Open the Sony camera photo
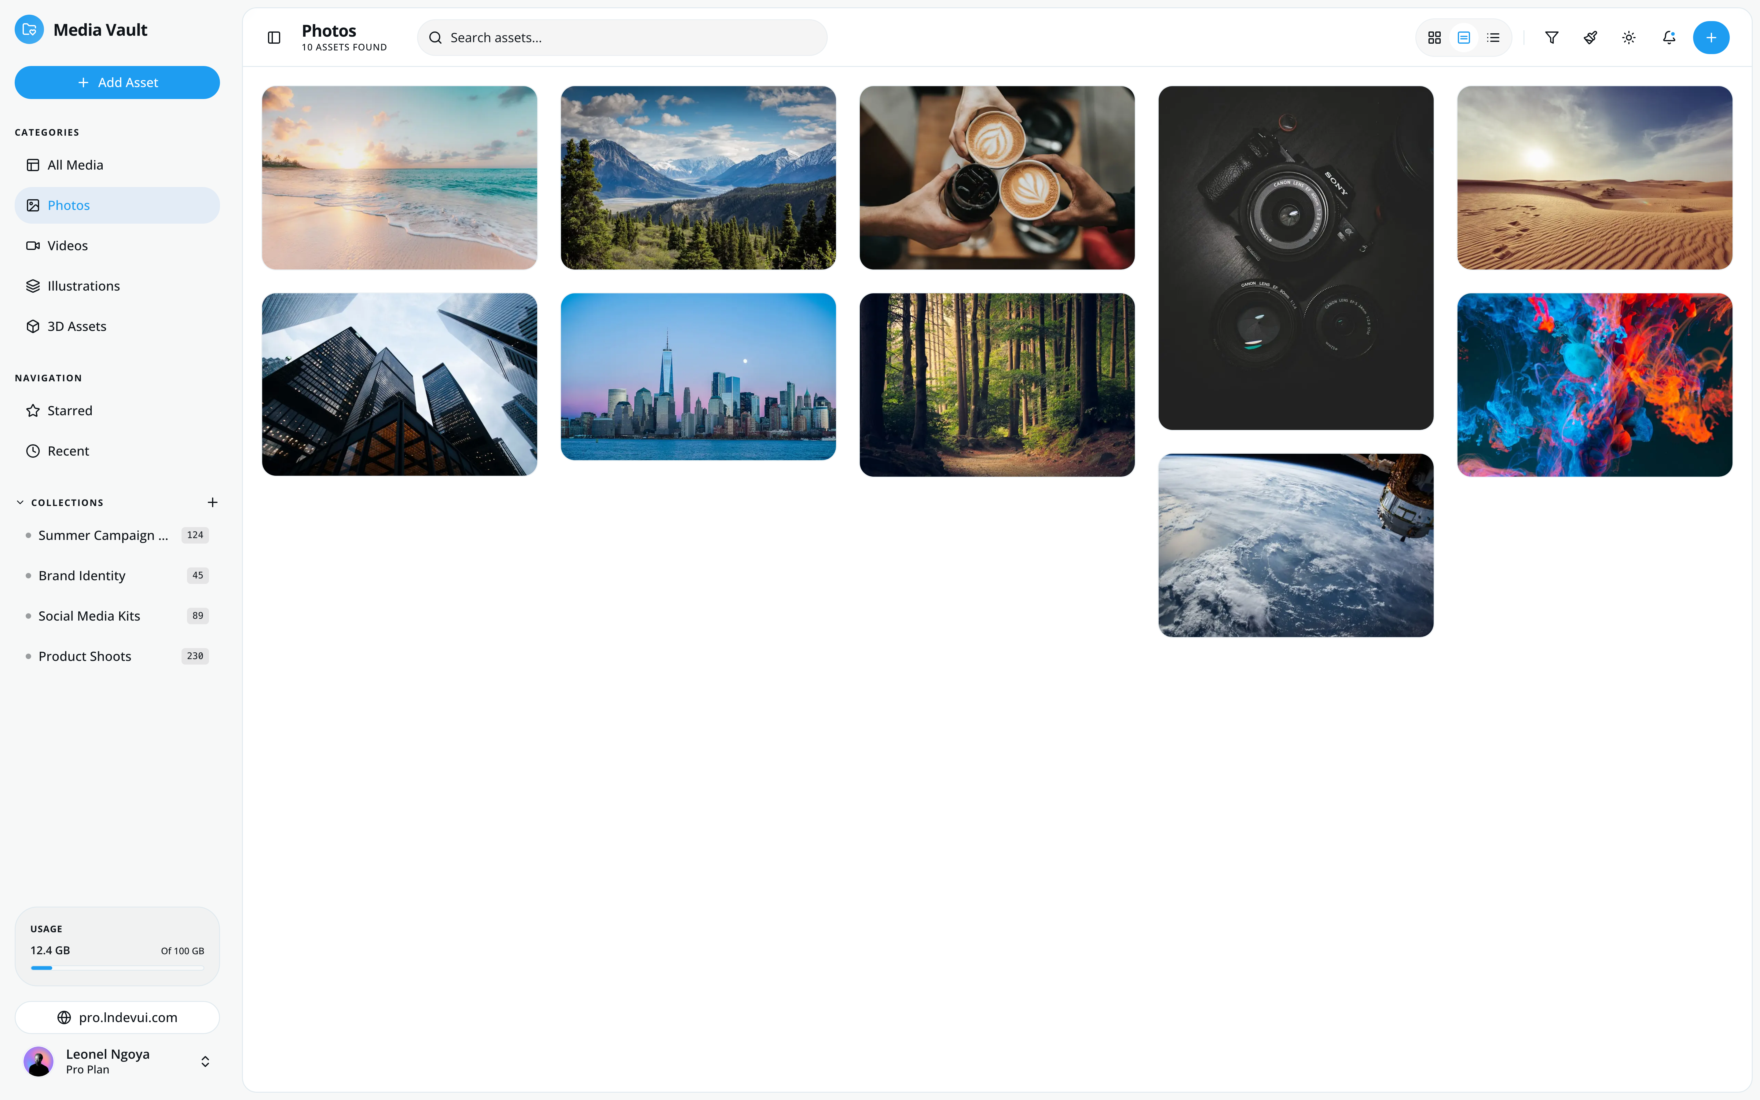This screenshot has height=1100, width=1760. pyautogui.click(x=1296, y=258)
